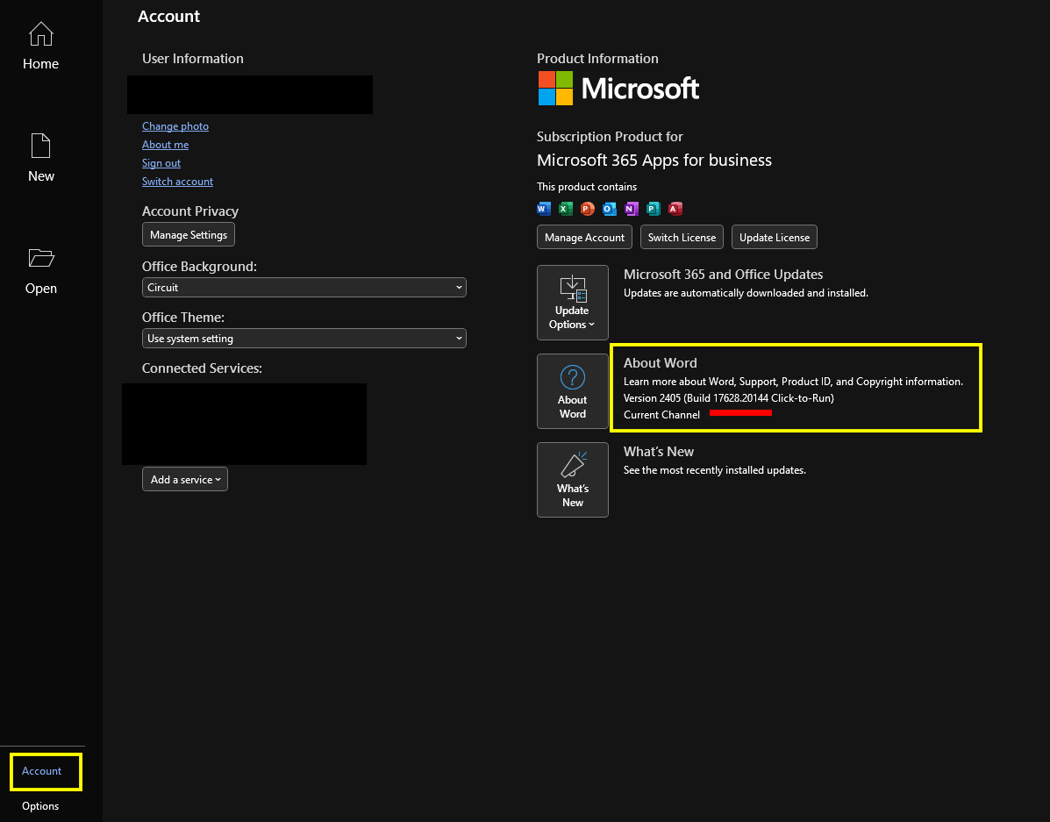Open the Office Background dropdown showing Circuit
Screen dimensions: 1050x822
(x=304, y=288)
